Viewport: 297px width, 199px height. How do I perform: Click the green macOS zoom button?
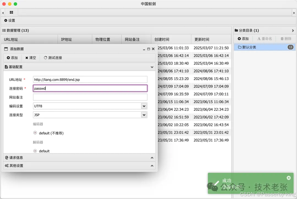[x=15, y=4]
